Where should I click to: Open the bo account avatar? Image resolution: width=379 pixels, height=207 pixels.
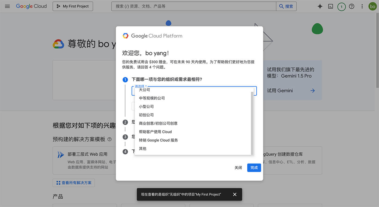click(373, 6)
